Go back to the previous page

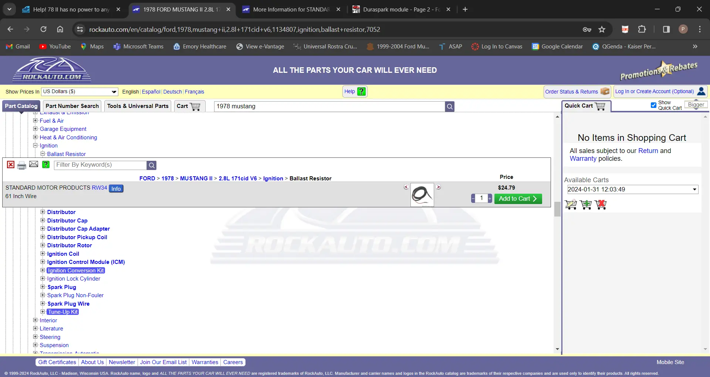point(10,30)
